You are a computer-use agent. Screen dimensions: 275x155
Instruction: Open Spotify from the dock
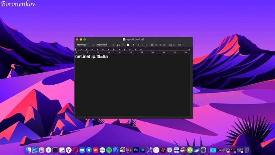[109, 150]
